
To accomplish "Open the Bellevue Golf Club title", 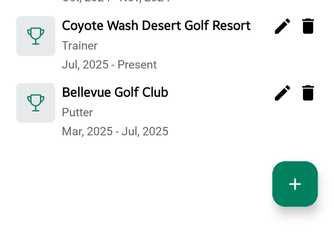I will tap(115, 92).
